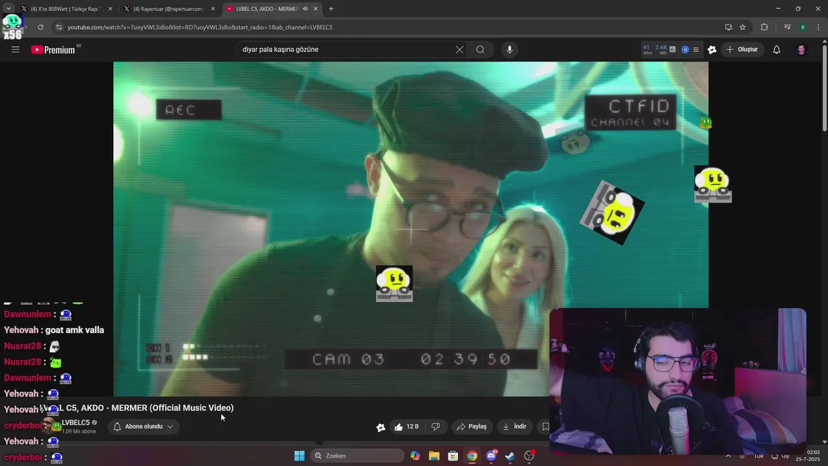This screenshot has height=466, width=828.
Task: Reload the page
Action: (40, 27)
